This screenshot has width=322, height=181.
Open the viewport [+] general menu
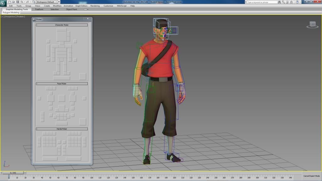point(3,17)
